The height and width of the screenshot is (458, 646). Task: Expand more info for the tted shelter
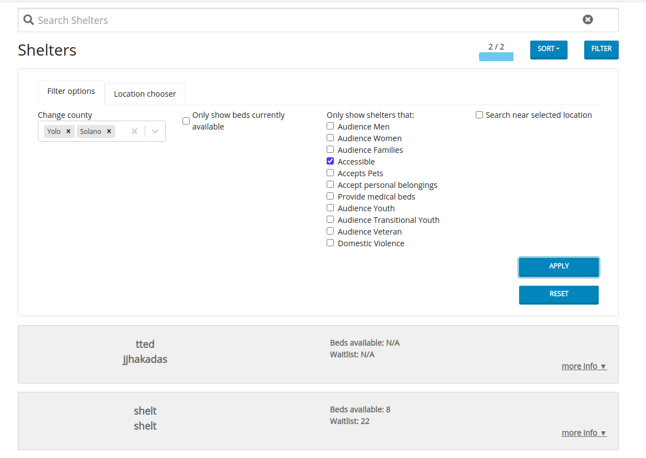coord(583,366)
